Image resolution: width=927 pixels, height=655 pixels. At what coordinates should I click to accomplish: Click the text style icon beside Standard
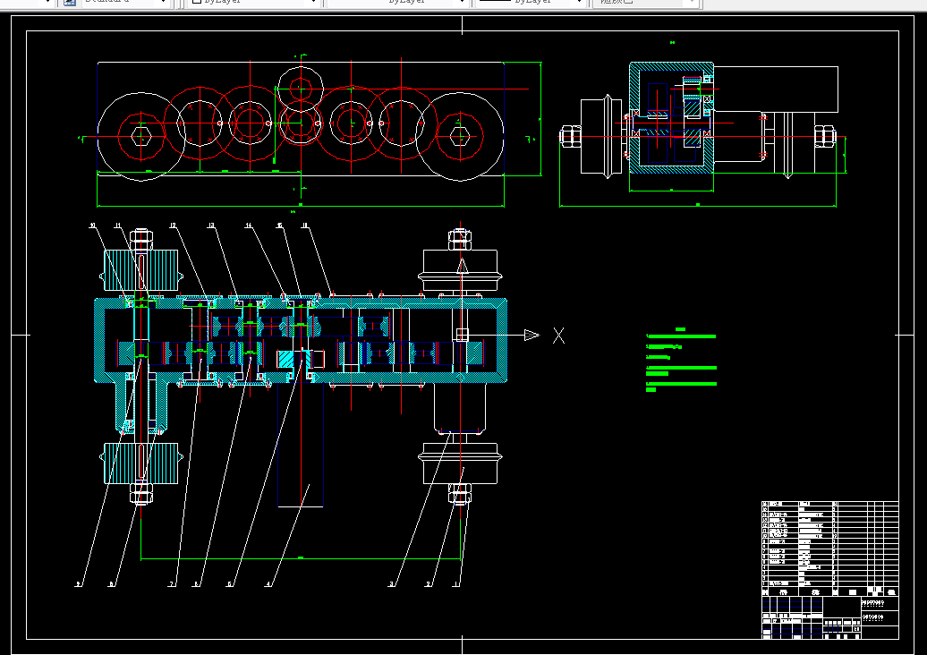click(x=70, y=3)
